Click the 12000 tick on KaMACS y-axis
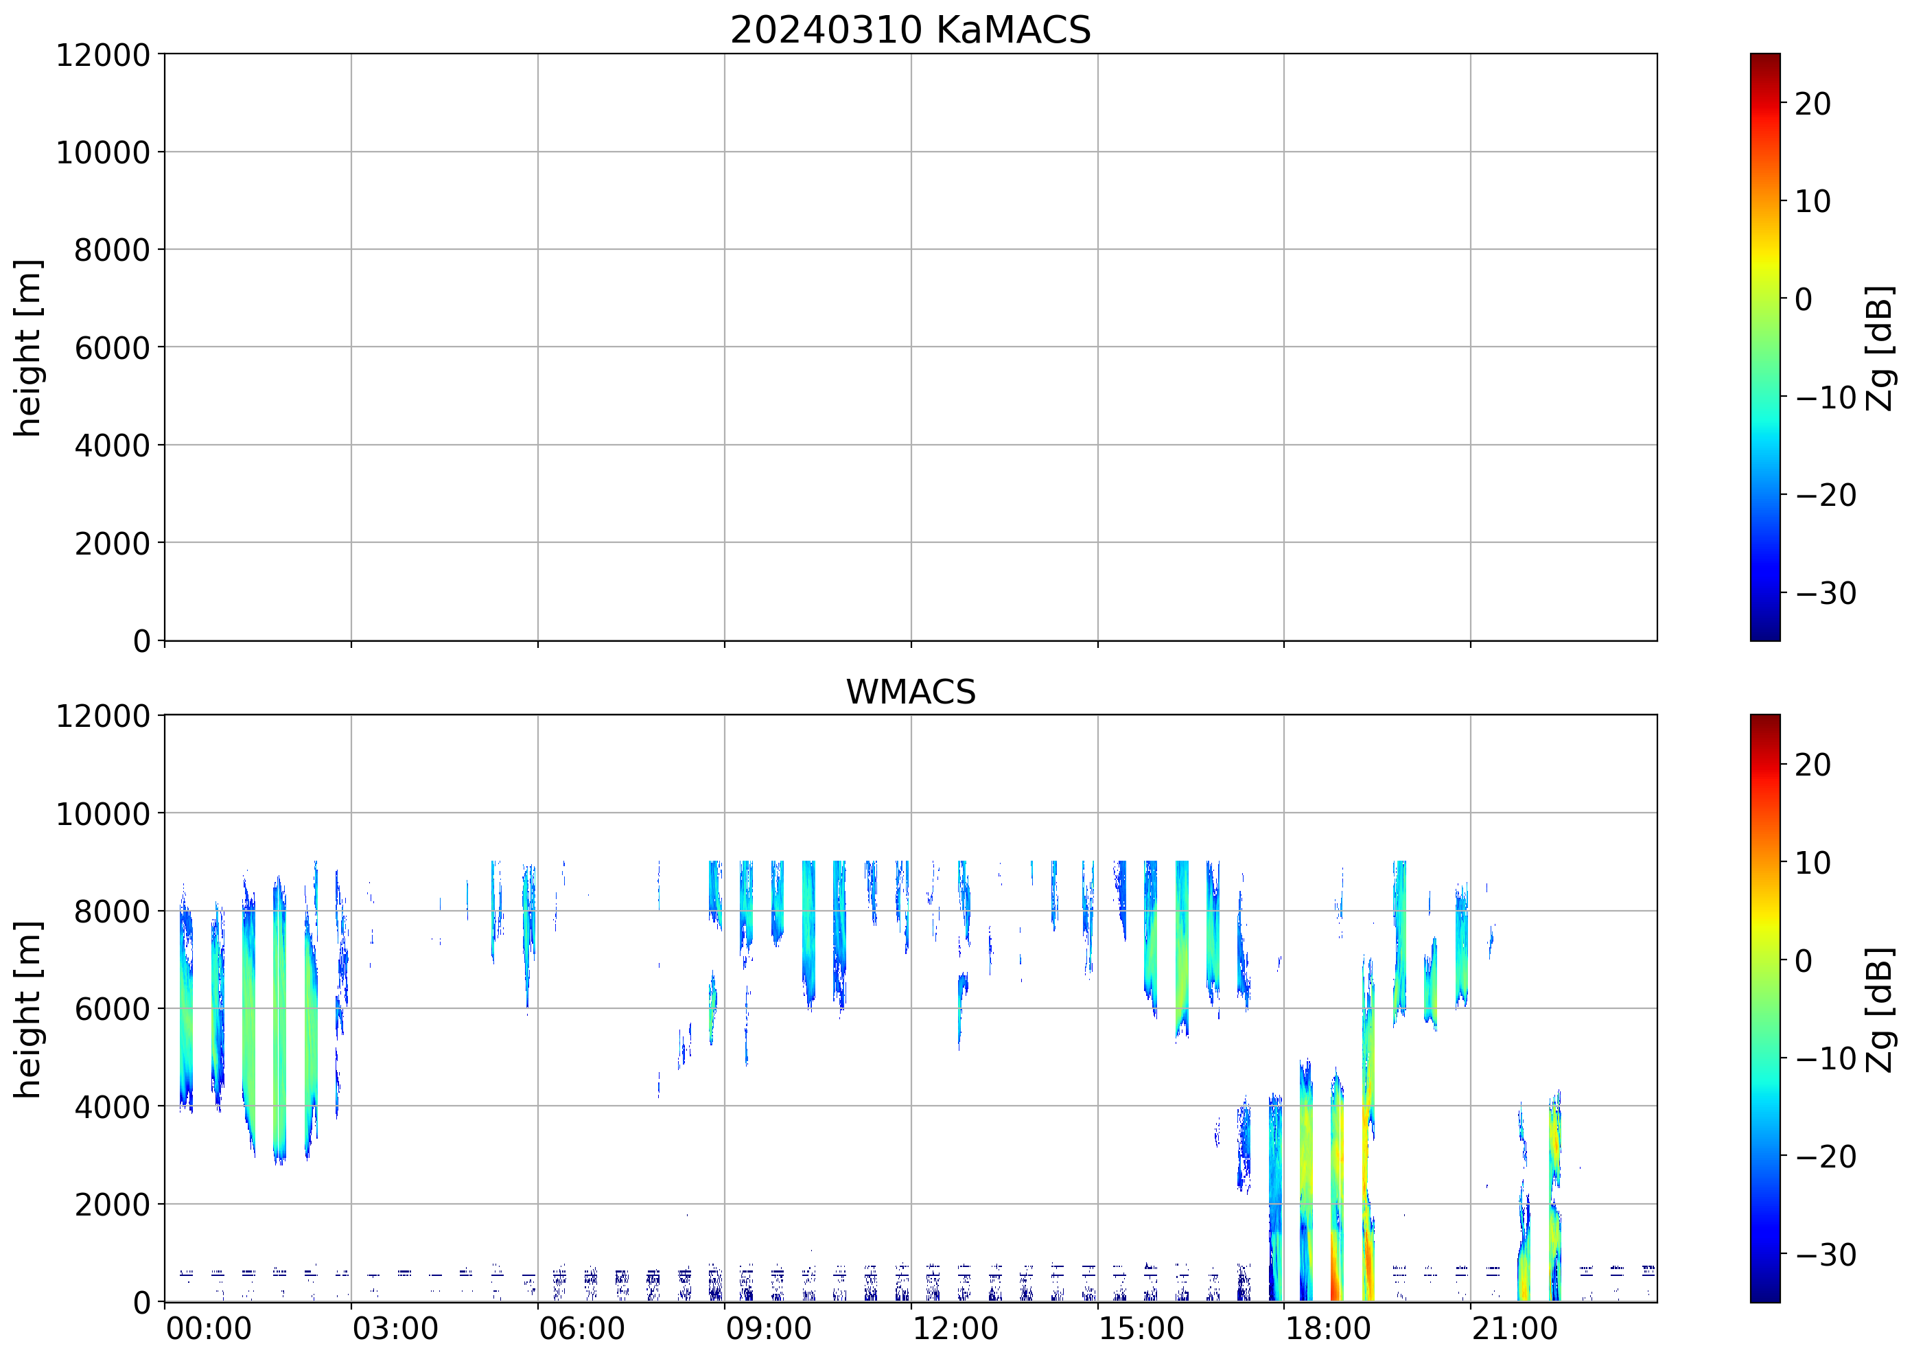 click(103, 55)
